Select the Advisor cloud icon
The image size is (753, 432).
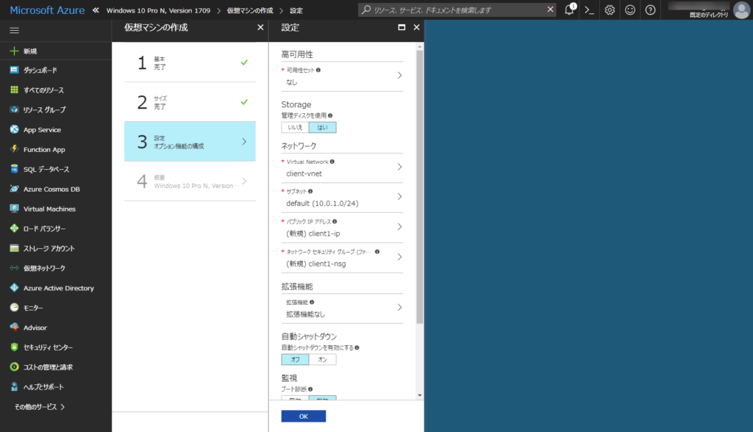point(15,328)
